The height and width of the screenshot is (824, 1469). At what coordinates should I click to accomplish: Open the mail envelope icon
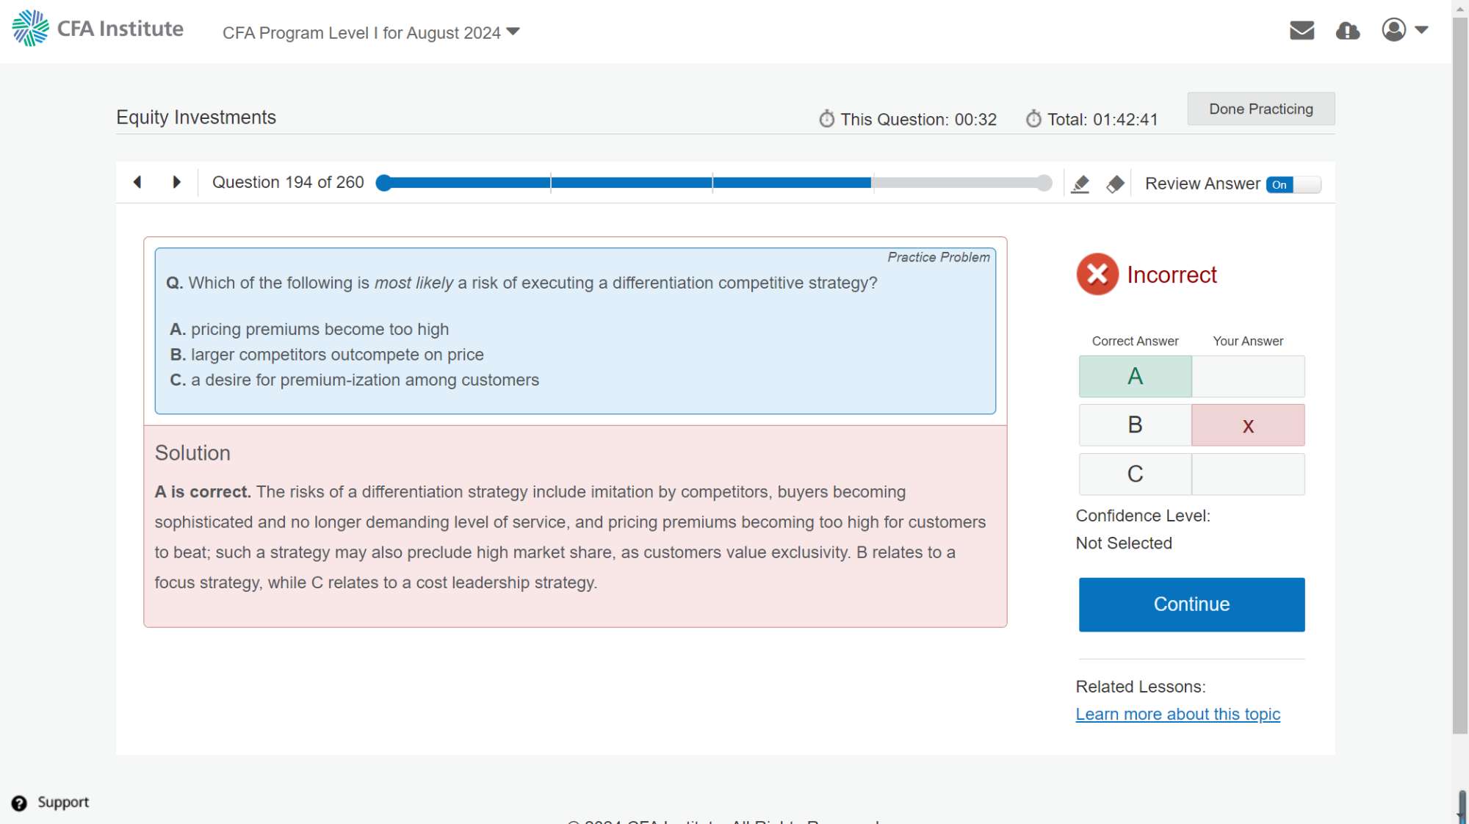pyautogui.click(x=1302, y=30)
